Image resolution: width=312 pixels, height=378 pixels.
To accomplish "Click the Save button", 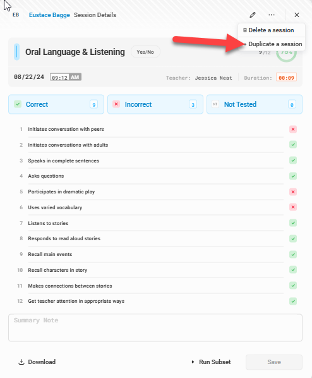I will (274, 362).
